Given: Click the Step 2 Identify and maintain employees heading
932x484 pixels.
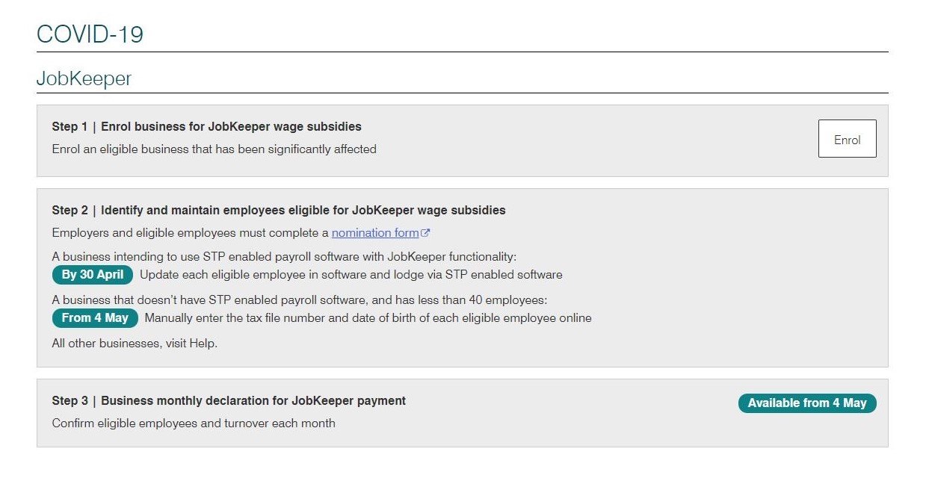Looking at the screenshot, I should click(279, 210).
